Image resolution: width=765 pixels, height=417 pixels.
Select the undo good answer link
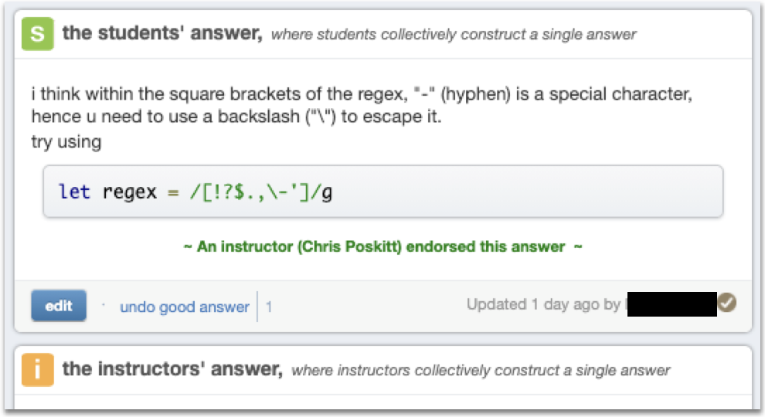185,307
